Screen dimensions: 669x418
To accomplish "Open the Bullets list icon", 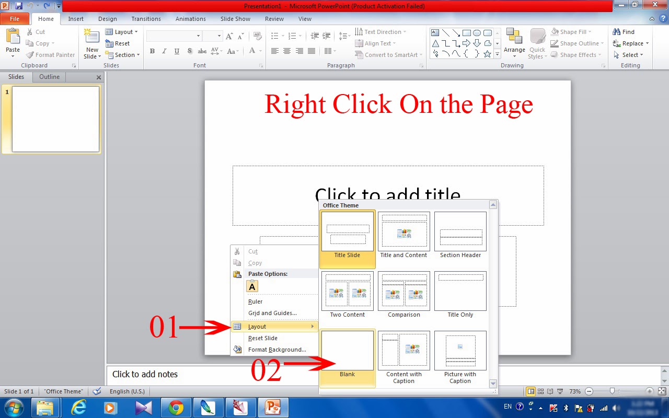I will tap(275, 36).
